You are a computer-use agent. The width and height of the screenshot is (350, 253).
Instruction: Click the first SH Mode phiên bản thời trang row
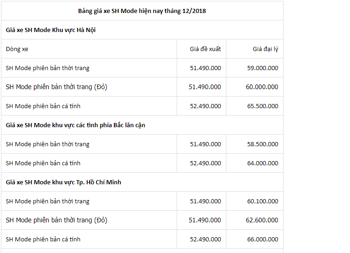tap(142, 68)
